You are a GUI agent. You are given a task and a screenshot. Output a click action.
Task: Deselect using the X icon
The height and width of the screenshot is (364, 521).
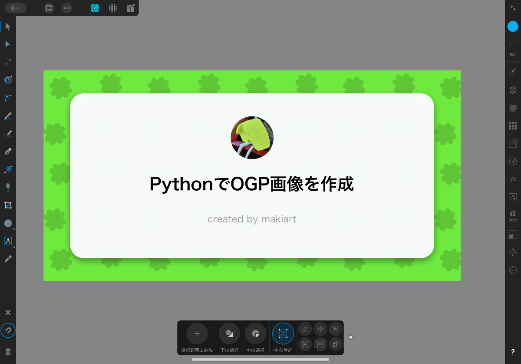[x=8, y=313]
